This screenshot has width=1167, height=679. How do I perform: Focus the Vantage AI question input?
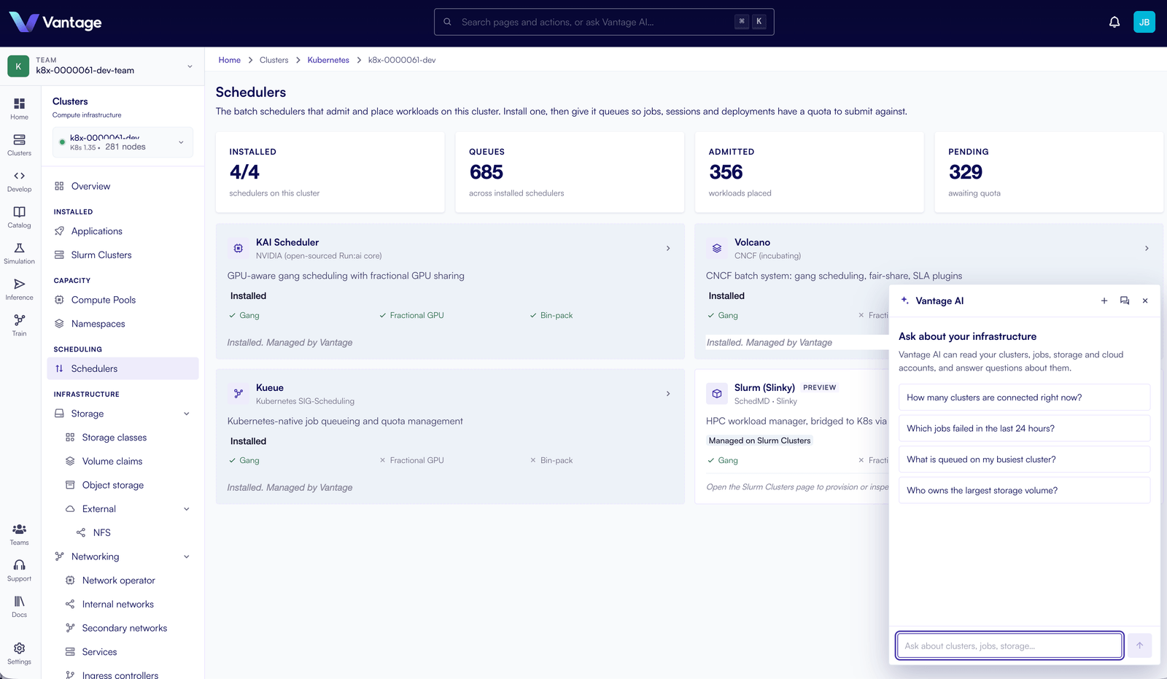pyautogui.click(x=1009, y=645)
